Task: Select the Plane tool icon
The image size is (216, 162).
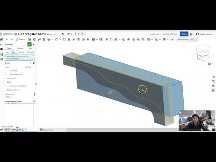Action: (x=148, y=39)
